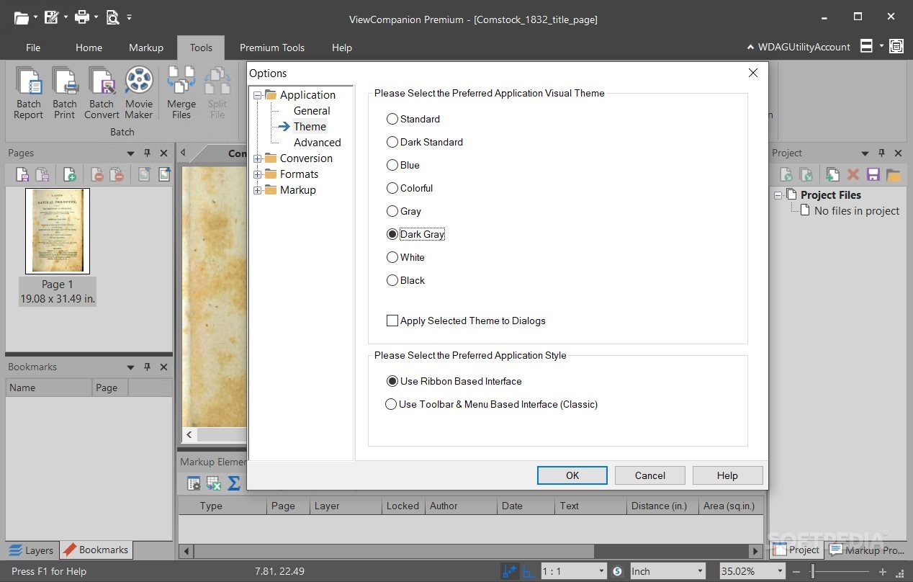Expand the Conversion tree node
This screenshot has width=913, height=582.
pyautogui.click(x=258, y=158)
